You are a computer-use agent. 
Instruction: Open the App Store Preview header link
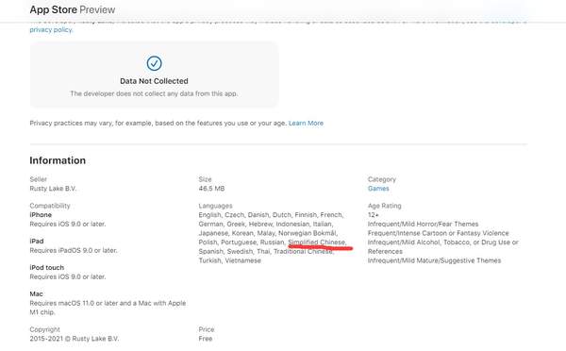[73, 9]
